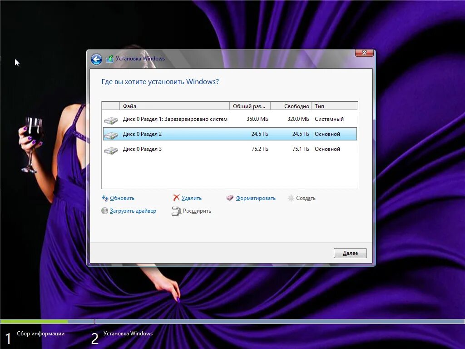Close the Установка Windows dialog
Image resolution: width=465 pixels, height=349 pixels.
(364, 53)
